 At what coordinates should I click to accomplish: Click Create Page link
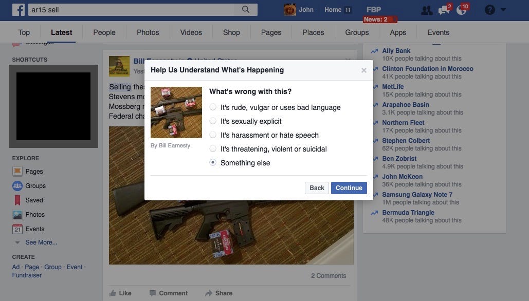(32, 267)
